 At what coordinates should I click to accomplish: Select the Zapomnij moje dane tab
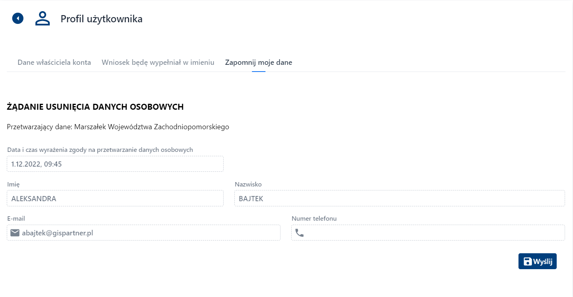(259, 62)
